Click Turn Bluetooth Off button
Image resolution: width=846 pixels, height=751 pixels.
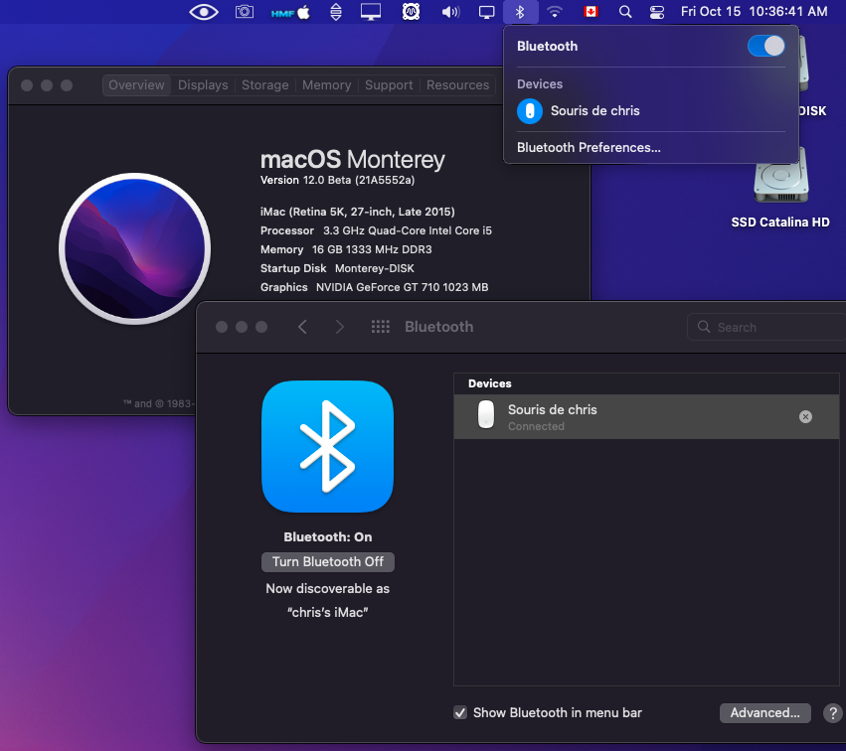click(328, 562)
